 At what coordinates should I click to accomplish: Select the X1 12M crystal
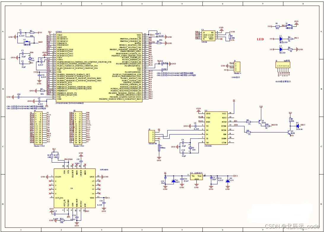click(x=190, y=148)
